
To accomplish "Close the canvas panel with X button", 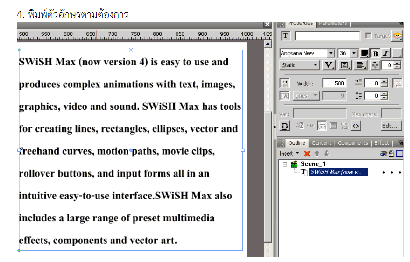I will [x=267, y=24].
